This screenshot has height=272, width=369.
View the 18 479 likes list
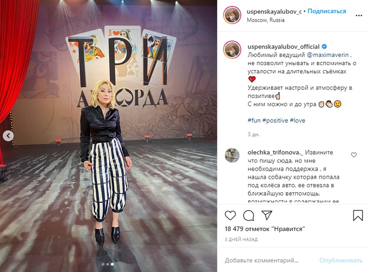(265, 229)
